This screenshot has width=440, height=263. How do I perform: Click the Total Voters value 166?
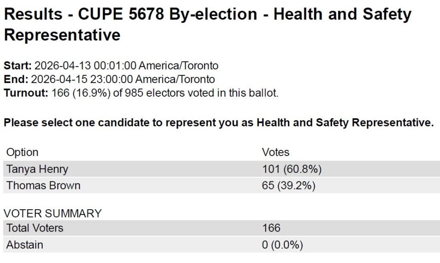point(271,228)
